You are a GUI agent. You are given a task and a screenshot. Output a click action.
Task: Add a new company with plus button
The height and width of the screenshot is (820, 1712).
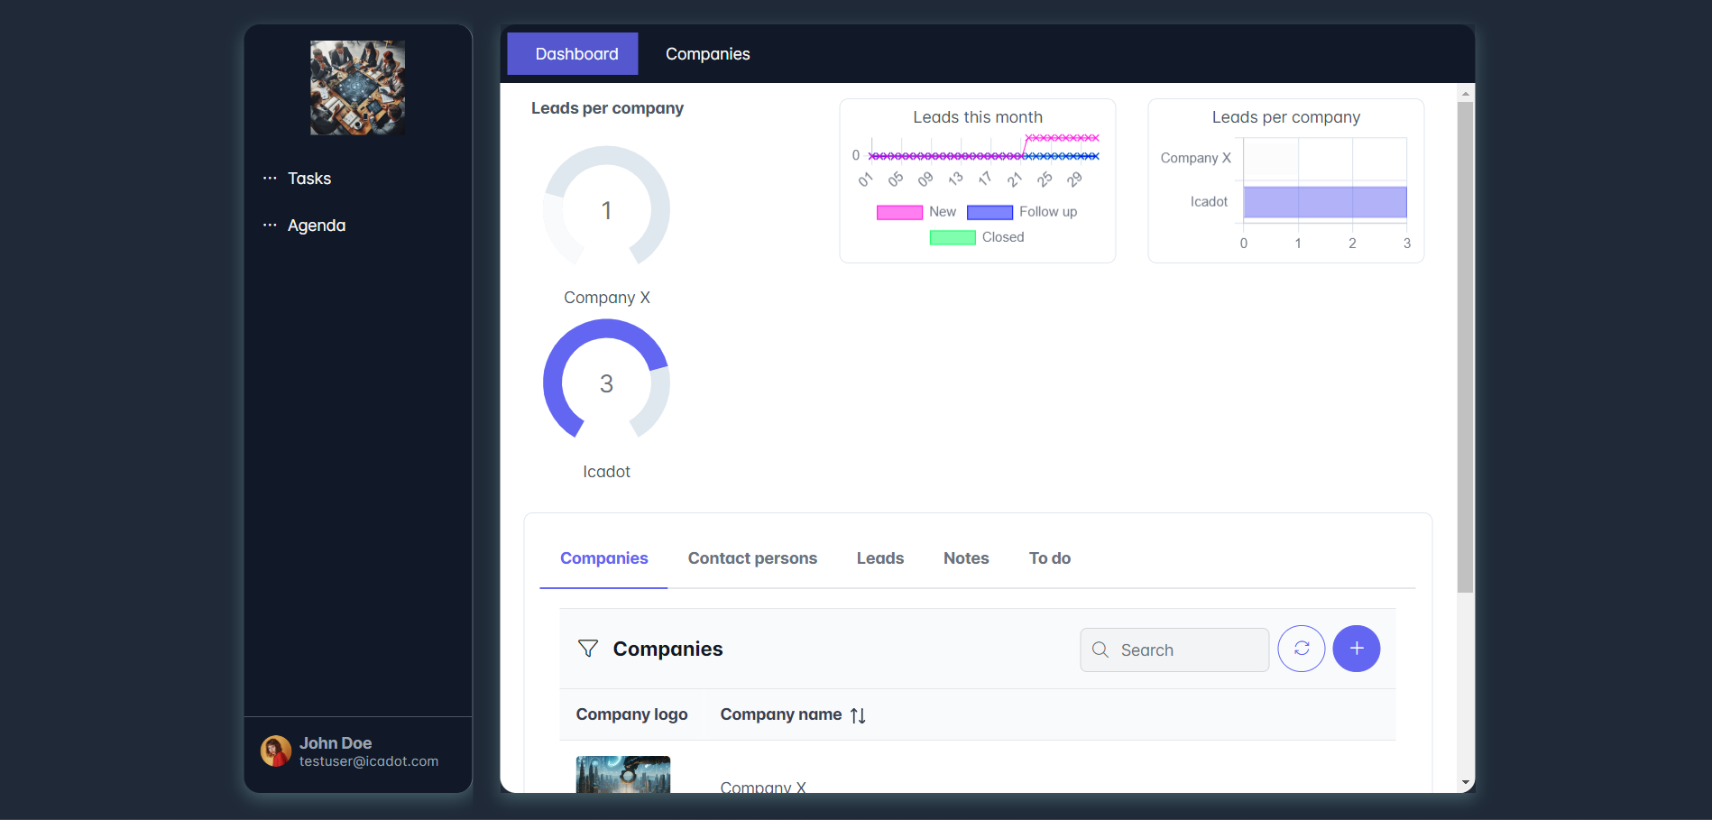pos(1357,649)
